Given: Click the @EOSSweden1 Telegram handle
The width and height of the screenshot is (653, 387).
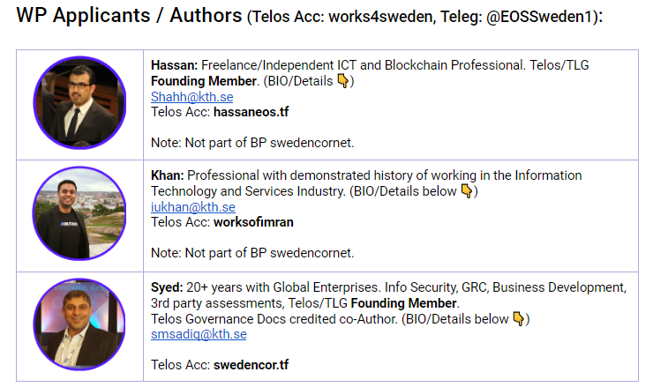Looking at the screenshot, I should (539, 17).
